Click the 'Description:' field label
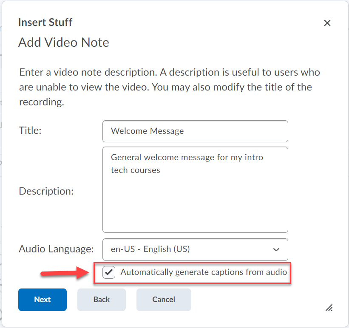 pos(46,191)
